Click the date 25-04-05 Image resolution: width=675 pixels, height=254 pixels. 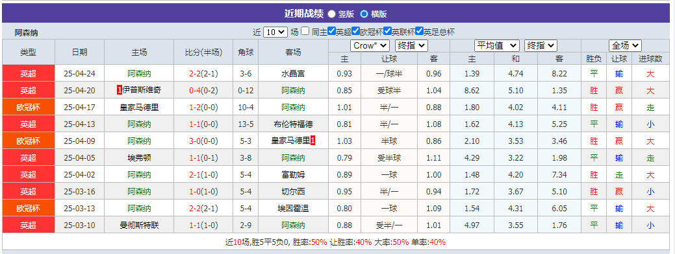tap(80, 158)
